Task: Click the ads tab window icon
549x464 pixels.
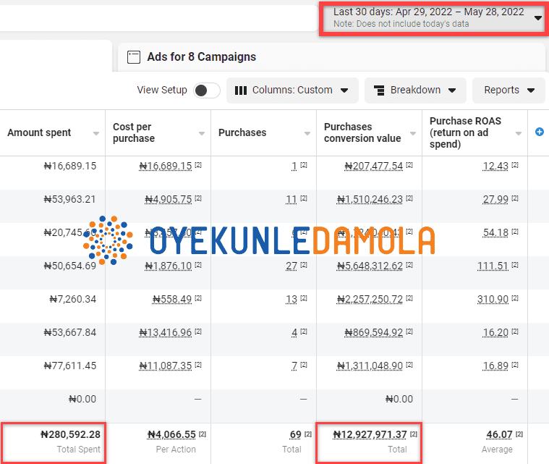Action: coord(134,56)
